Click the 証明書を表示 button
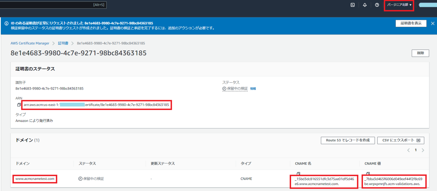The width and height of the screenshot is (437, 191). (411, 23)
